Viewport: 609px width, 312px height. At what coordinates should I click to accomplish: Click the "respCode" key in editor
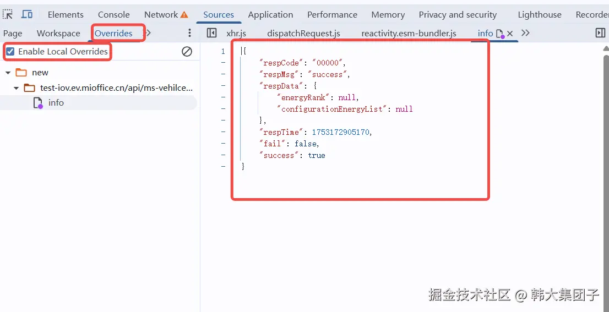[281, 63]
